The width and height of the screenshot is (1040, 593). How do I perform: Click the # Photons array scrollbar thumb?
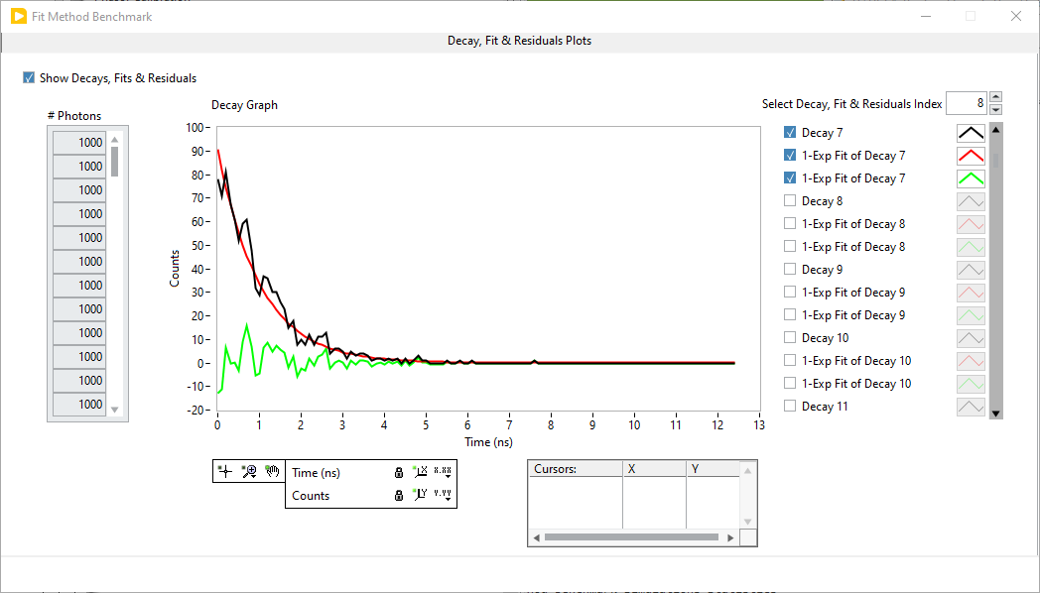(115, 162)
